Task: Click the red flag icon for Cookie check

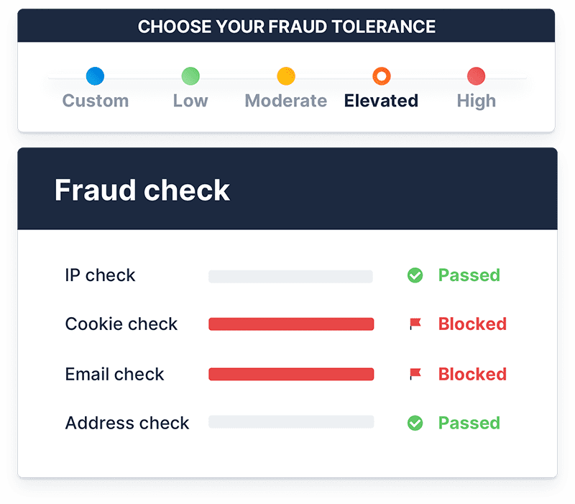Action: coord(415,324)
